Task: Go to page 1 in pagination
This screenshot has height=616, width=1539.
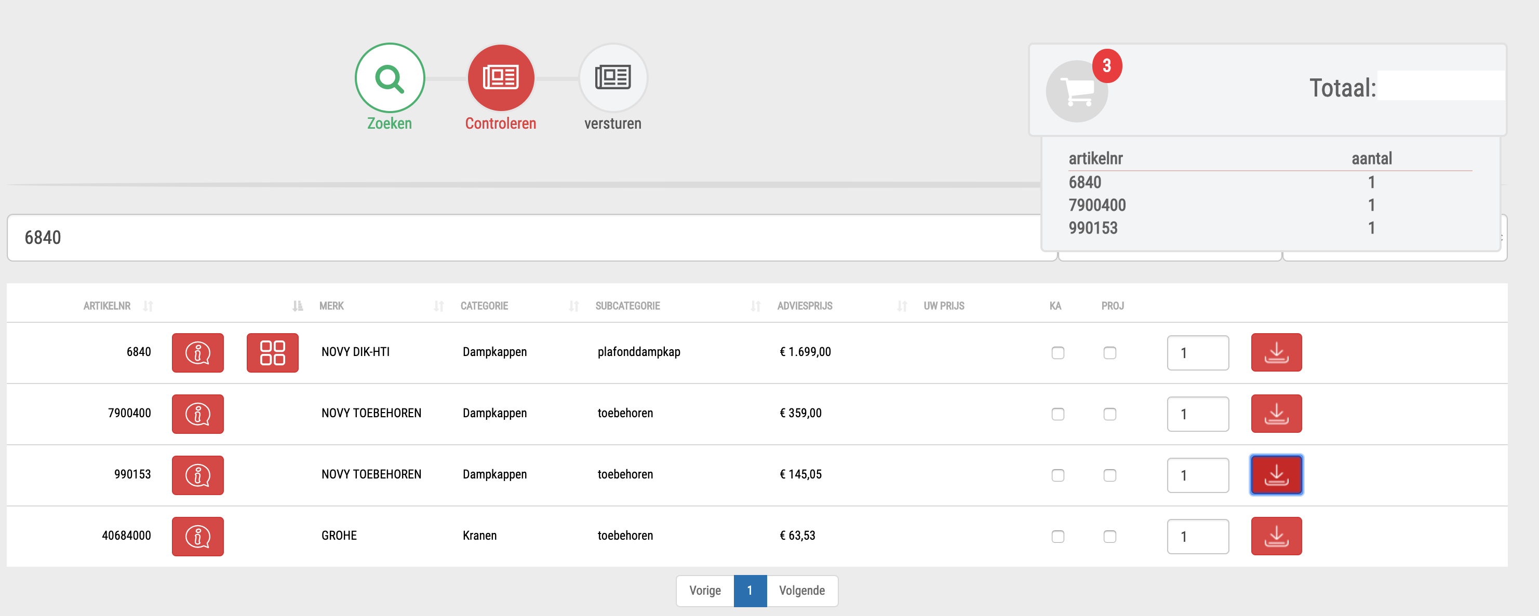Action: tap(750, 591)
